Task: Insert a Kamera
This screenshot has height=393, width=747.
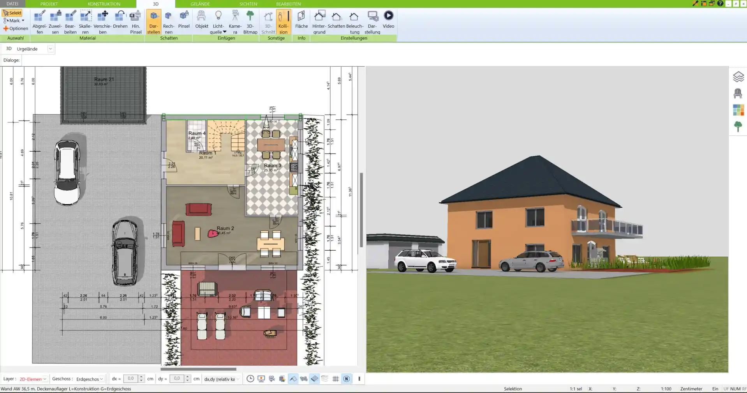Action: pos(235,22)
